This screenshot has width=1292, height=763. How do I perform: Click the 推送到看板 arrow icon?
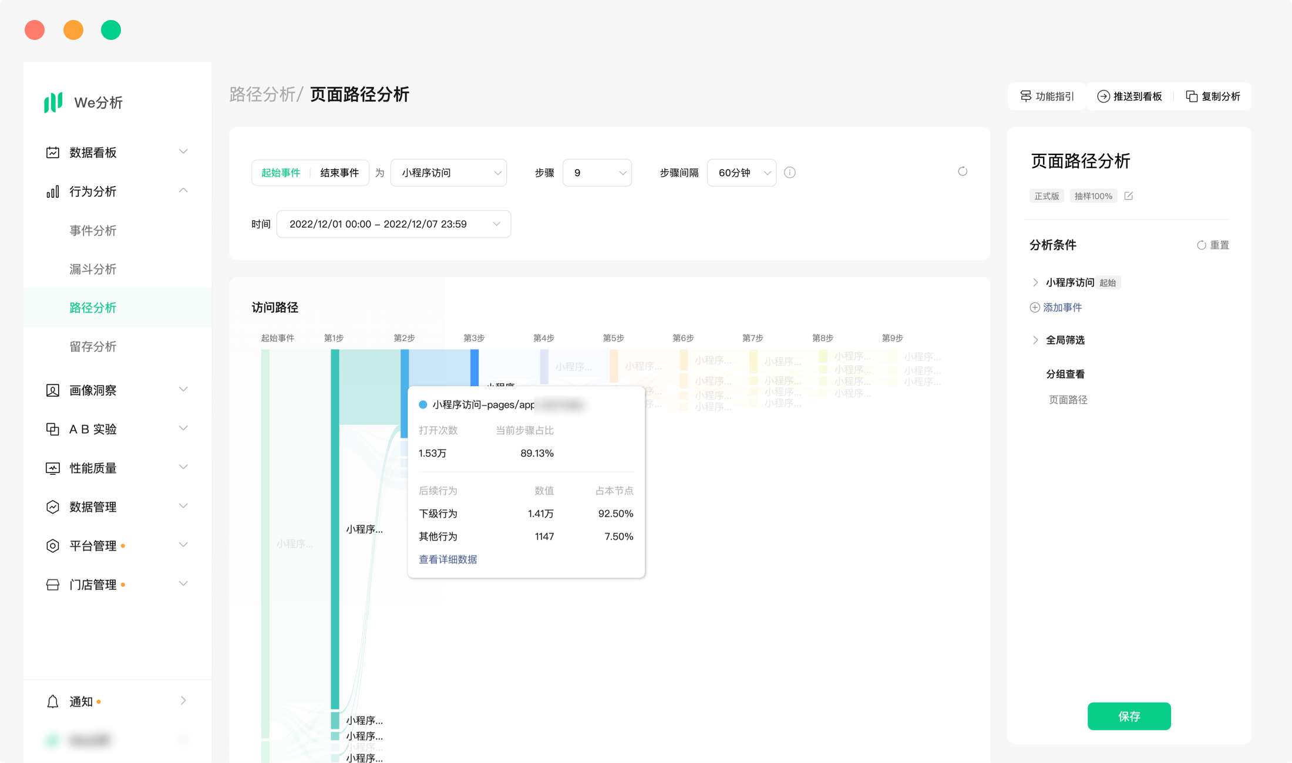tap(1103, 96)
